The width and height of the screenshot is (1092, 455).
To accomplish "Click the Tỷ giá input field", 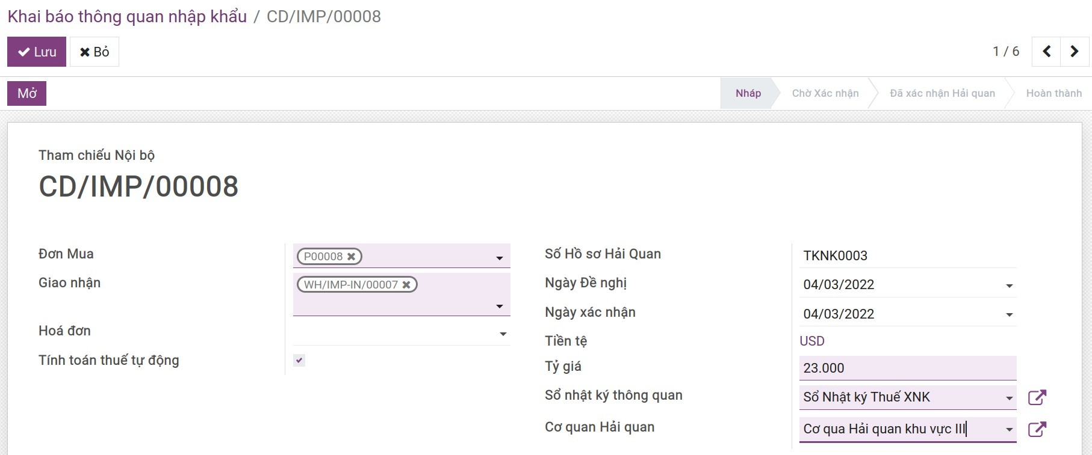I will click(x=907, y=368).
